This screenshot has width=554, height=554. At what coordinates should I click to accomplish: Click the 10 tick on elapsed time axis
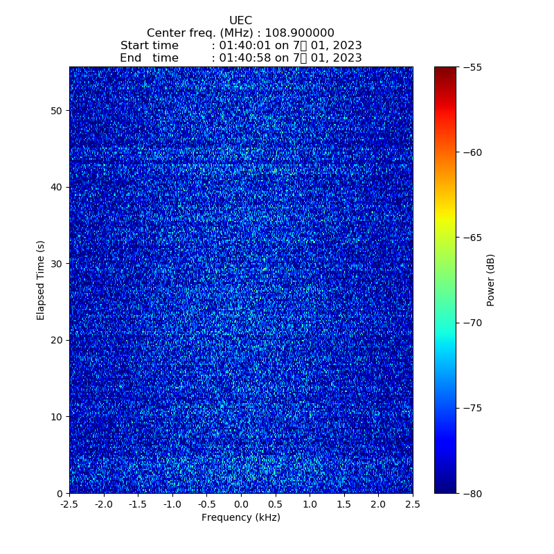[x=56, y=417]
